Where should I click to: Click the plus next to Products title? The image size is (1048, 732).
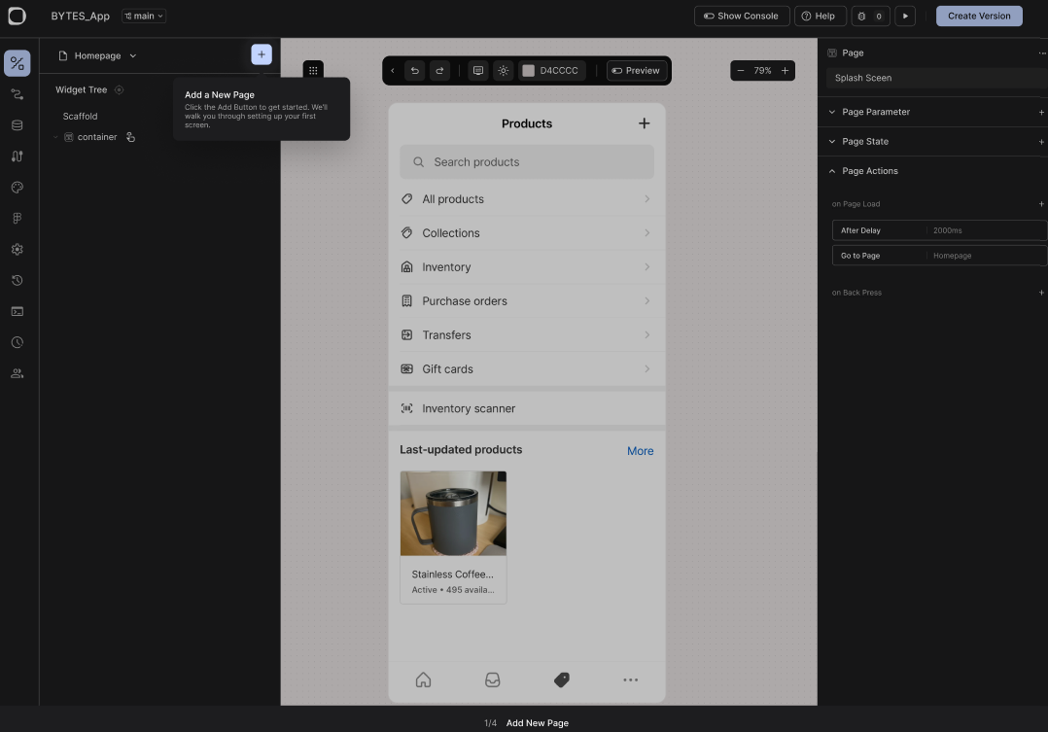[x=644, y=123]
